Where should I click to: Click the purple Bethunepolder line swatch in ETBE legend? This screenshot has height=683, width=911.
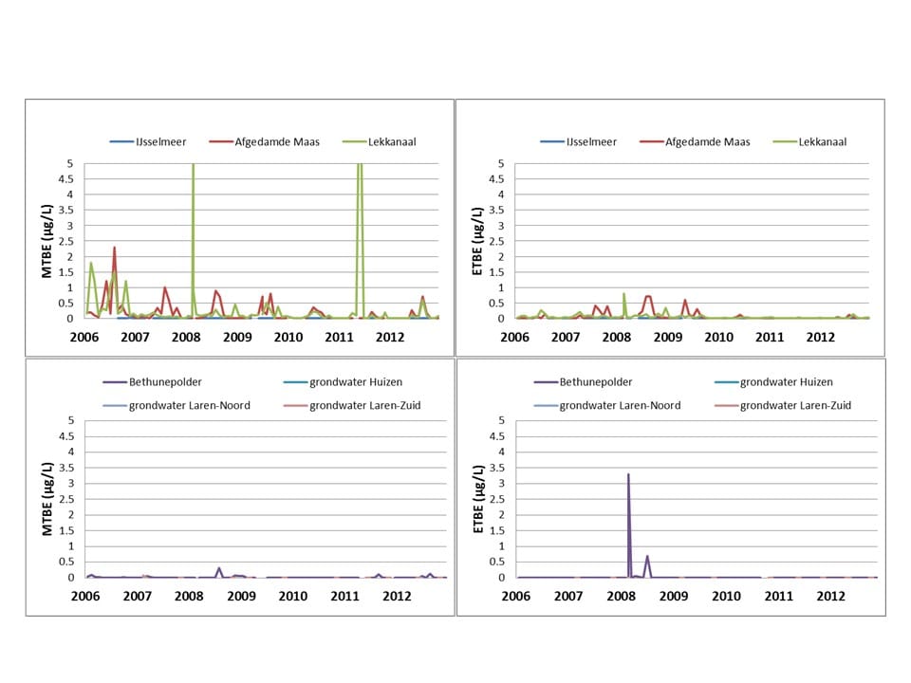[x=546, y=382]
